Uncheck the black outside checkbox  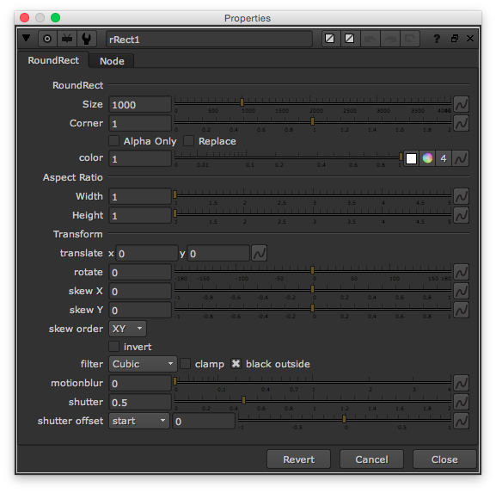point(236,364)
